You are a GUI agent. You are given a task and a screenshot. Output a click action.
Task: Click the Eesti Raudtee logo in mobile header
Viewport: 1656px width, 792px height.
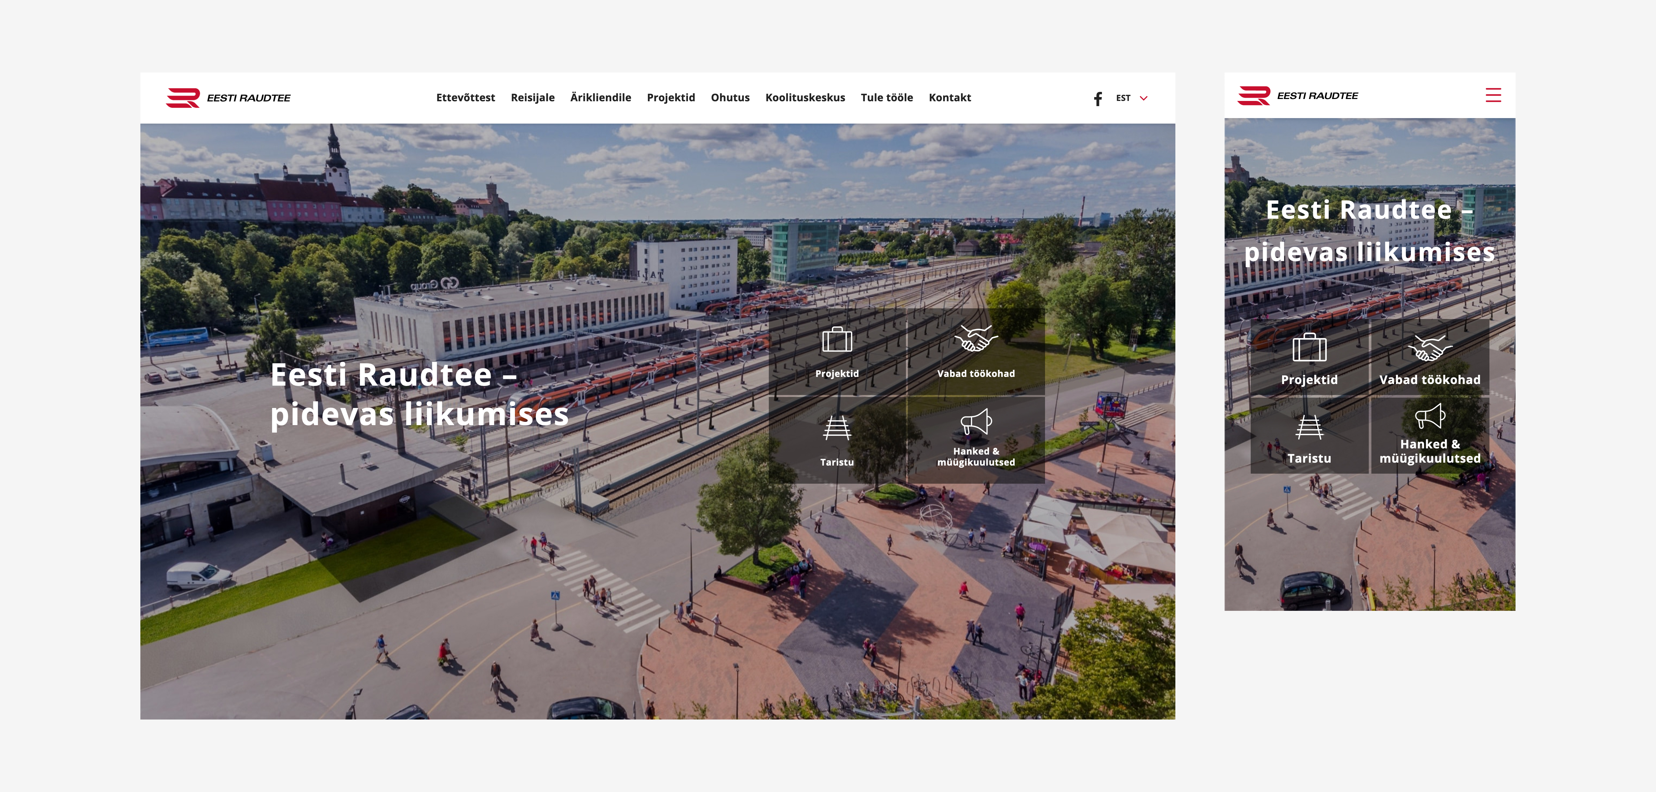(1298, 96)
